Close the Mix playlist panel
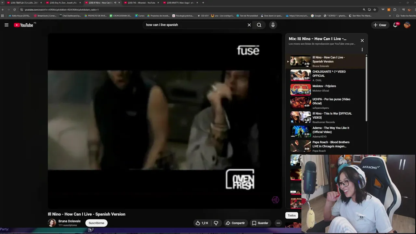 click(x=362, y=41)
